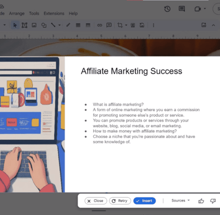The image size is (220, 215).
Task: Collapse the toolbar with the up chevron
Action: point(214,25)
